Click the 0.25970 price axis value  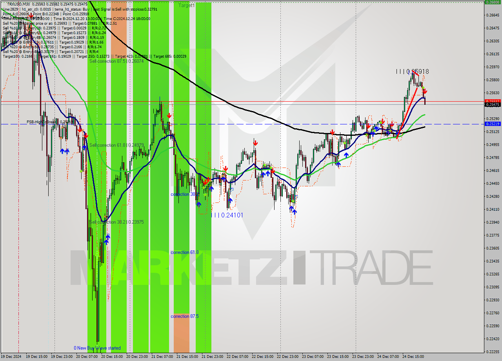click(493, 67)
